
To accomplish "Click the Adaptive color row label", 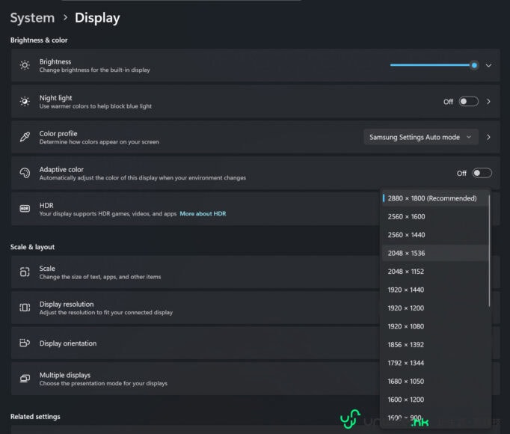I will (x=61, y=169).
